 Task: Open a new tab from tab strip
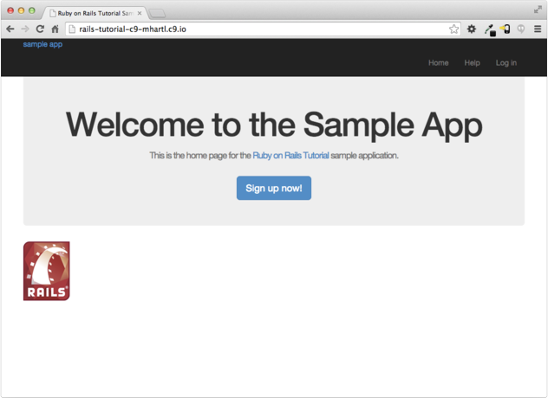[x=158, y=14]
